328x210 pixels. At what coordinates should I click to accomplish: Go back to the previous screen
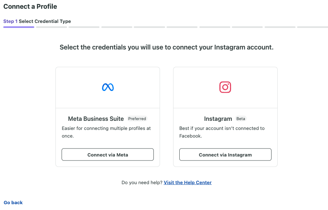click(x=13, y=202)
